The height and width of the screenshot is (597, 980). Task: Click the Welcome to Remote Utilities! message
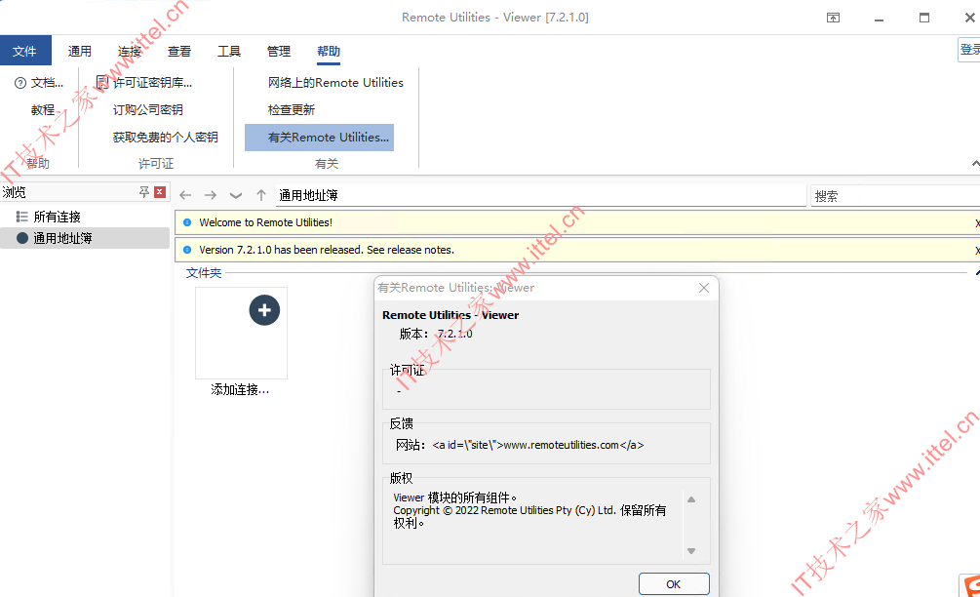[265, 222]
